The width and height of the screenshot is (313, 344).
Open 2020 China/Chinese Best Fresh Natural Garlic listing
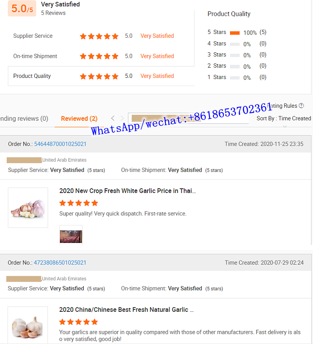click(126, 309)
